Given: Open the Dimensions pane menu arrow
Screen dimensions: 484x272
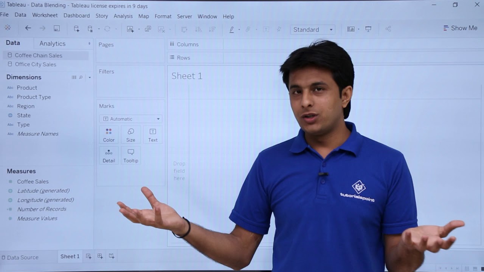Looking at the screenshot, I should (x=90, y=77).
